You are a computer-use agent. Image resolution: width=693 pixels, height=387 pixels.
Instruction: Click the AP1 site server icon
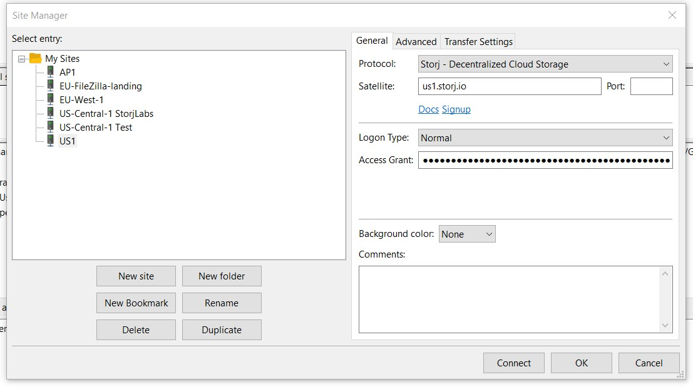(50, 71)
